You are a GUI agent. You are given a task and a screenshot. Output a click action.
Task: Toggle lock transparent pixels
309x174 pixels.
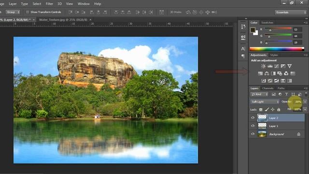point(261,110)
